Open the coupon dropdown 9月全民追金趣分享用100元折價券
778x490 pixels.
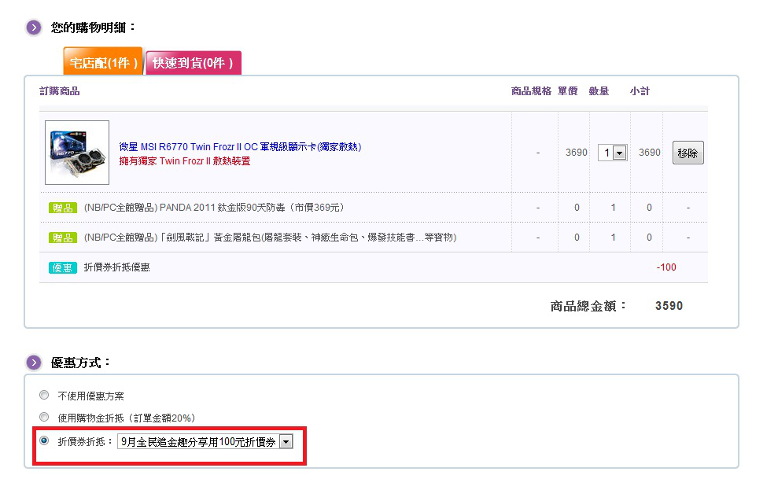[x=205, y=441]
